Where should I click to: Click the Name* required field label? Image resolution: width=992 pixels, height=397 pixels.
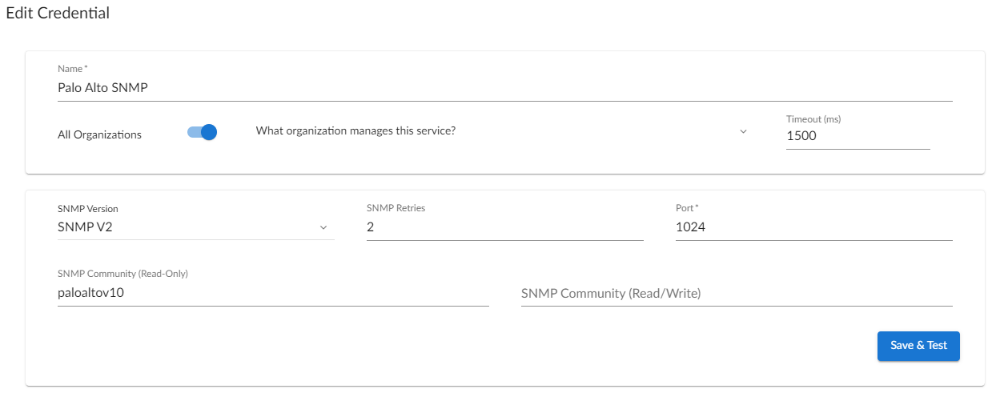(72, 69)
